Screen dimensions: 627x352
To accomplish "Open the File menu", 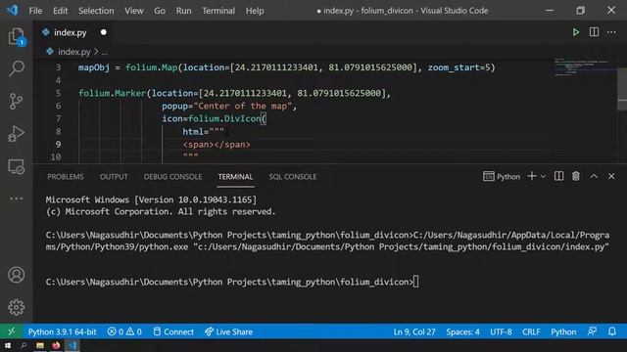I will 35,11.
